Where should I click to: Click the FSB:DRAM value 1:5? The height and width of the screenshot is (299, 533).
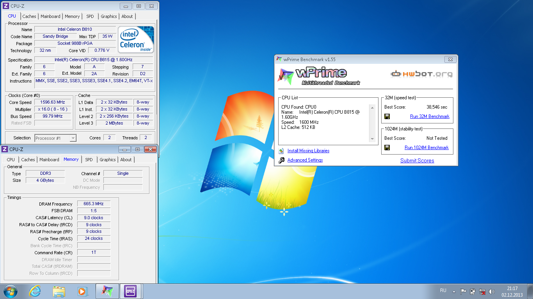[x=94, y=211]
